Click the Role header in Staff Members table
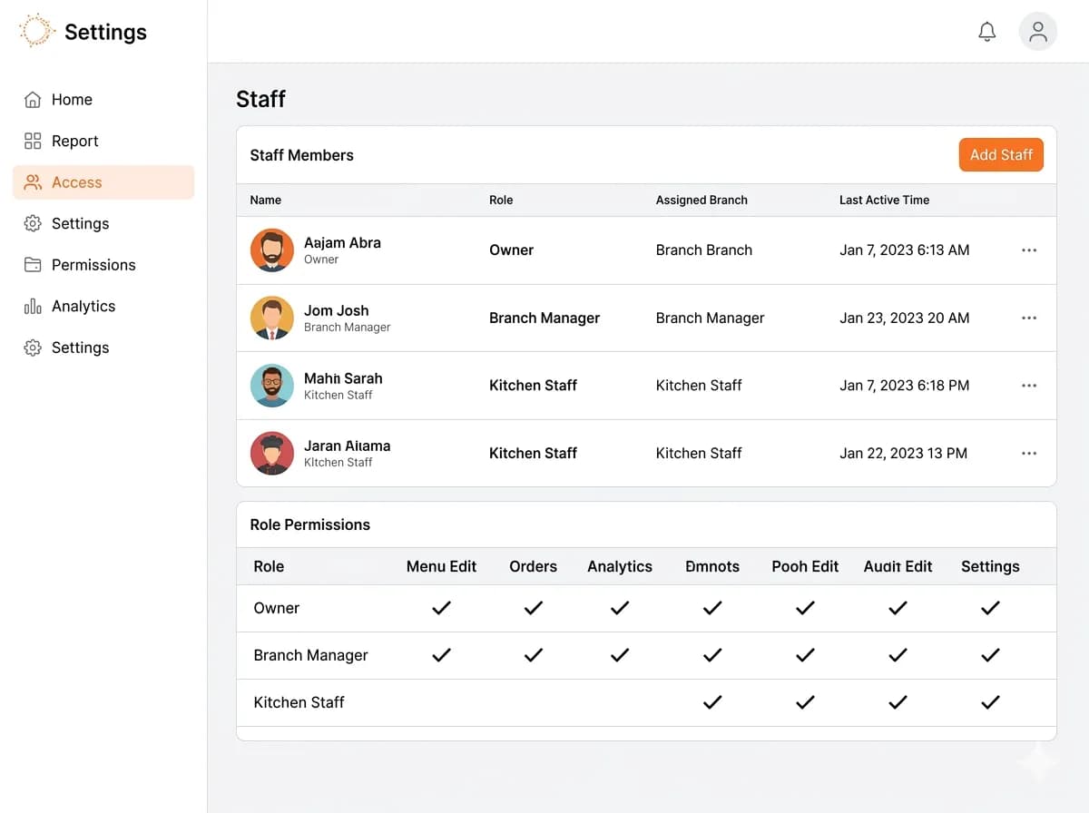1089x813 pixels. (501, 201)
